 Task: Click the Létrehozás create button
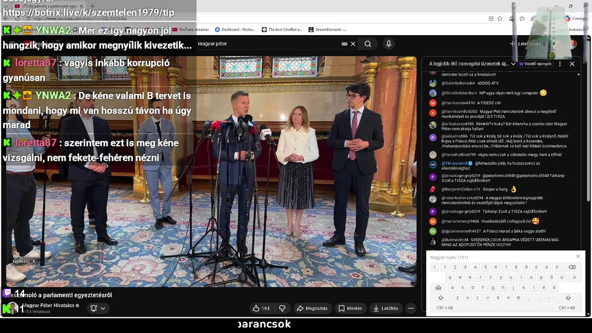pos(525,43)
